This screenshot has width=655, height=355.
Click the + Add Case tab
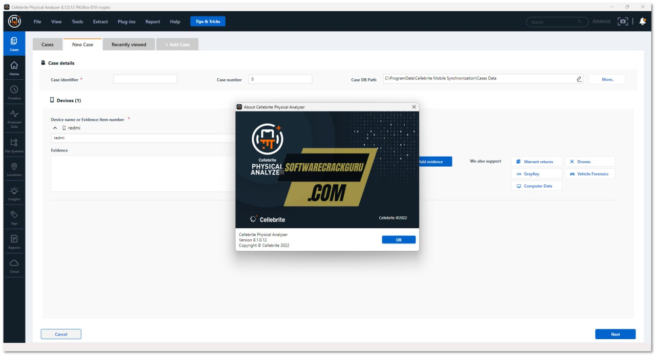pyautogui.click(x=177, y=45)
